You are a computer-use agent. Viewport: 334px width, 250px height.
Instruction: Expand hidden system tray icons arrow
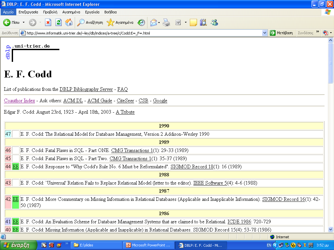pyautogui.click(x=275, y=245)
